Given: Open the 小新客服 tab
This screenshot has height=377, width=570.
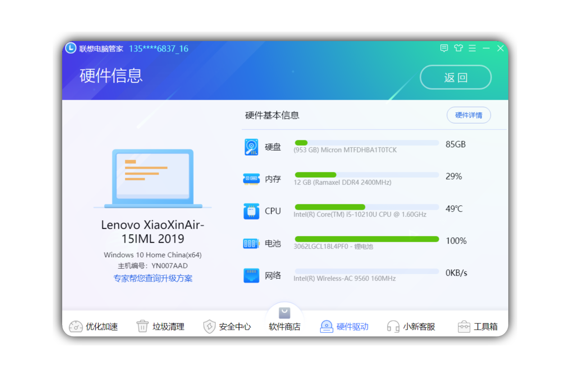Looking at the screenshot, I should coord(411,326).
